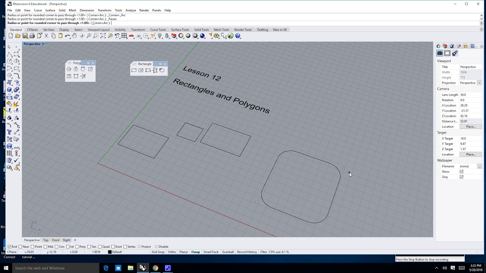
Task: Click the Zoom Extents icon
Action: click(103, 36)
